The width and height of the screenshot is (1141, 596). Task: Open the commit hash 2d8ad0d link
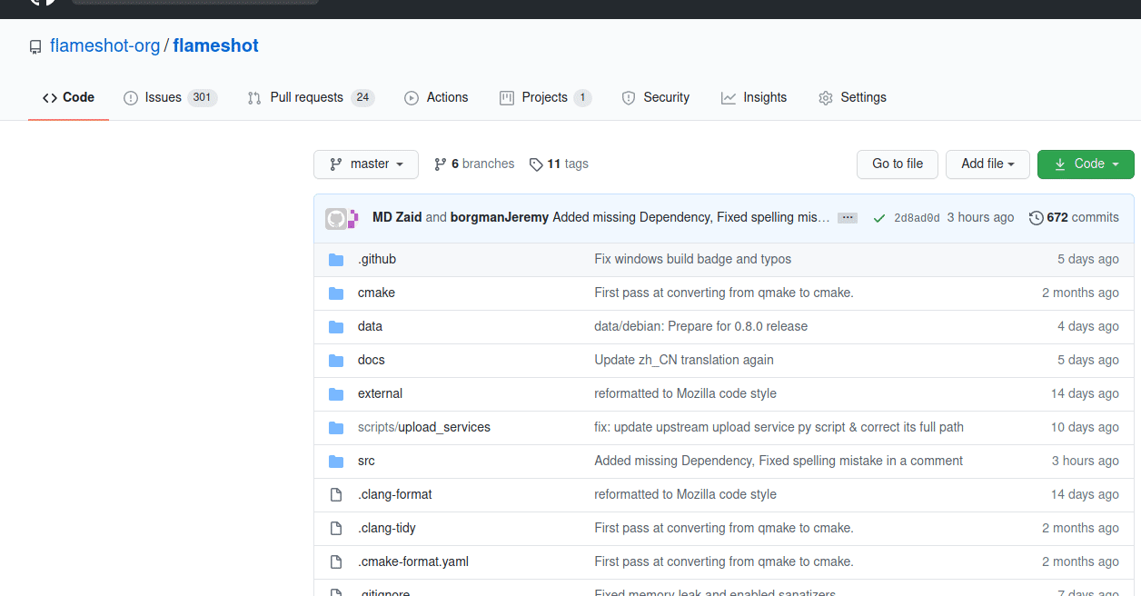click(916, 218)
